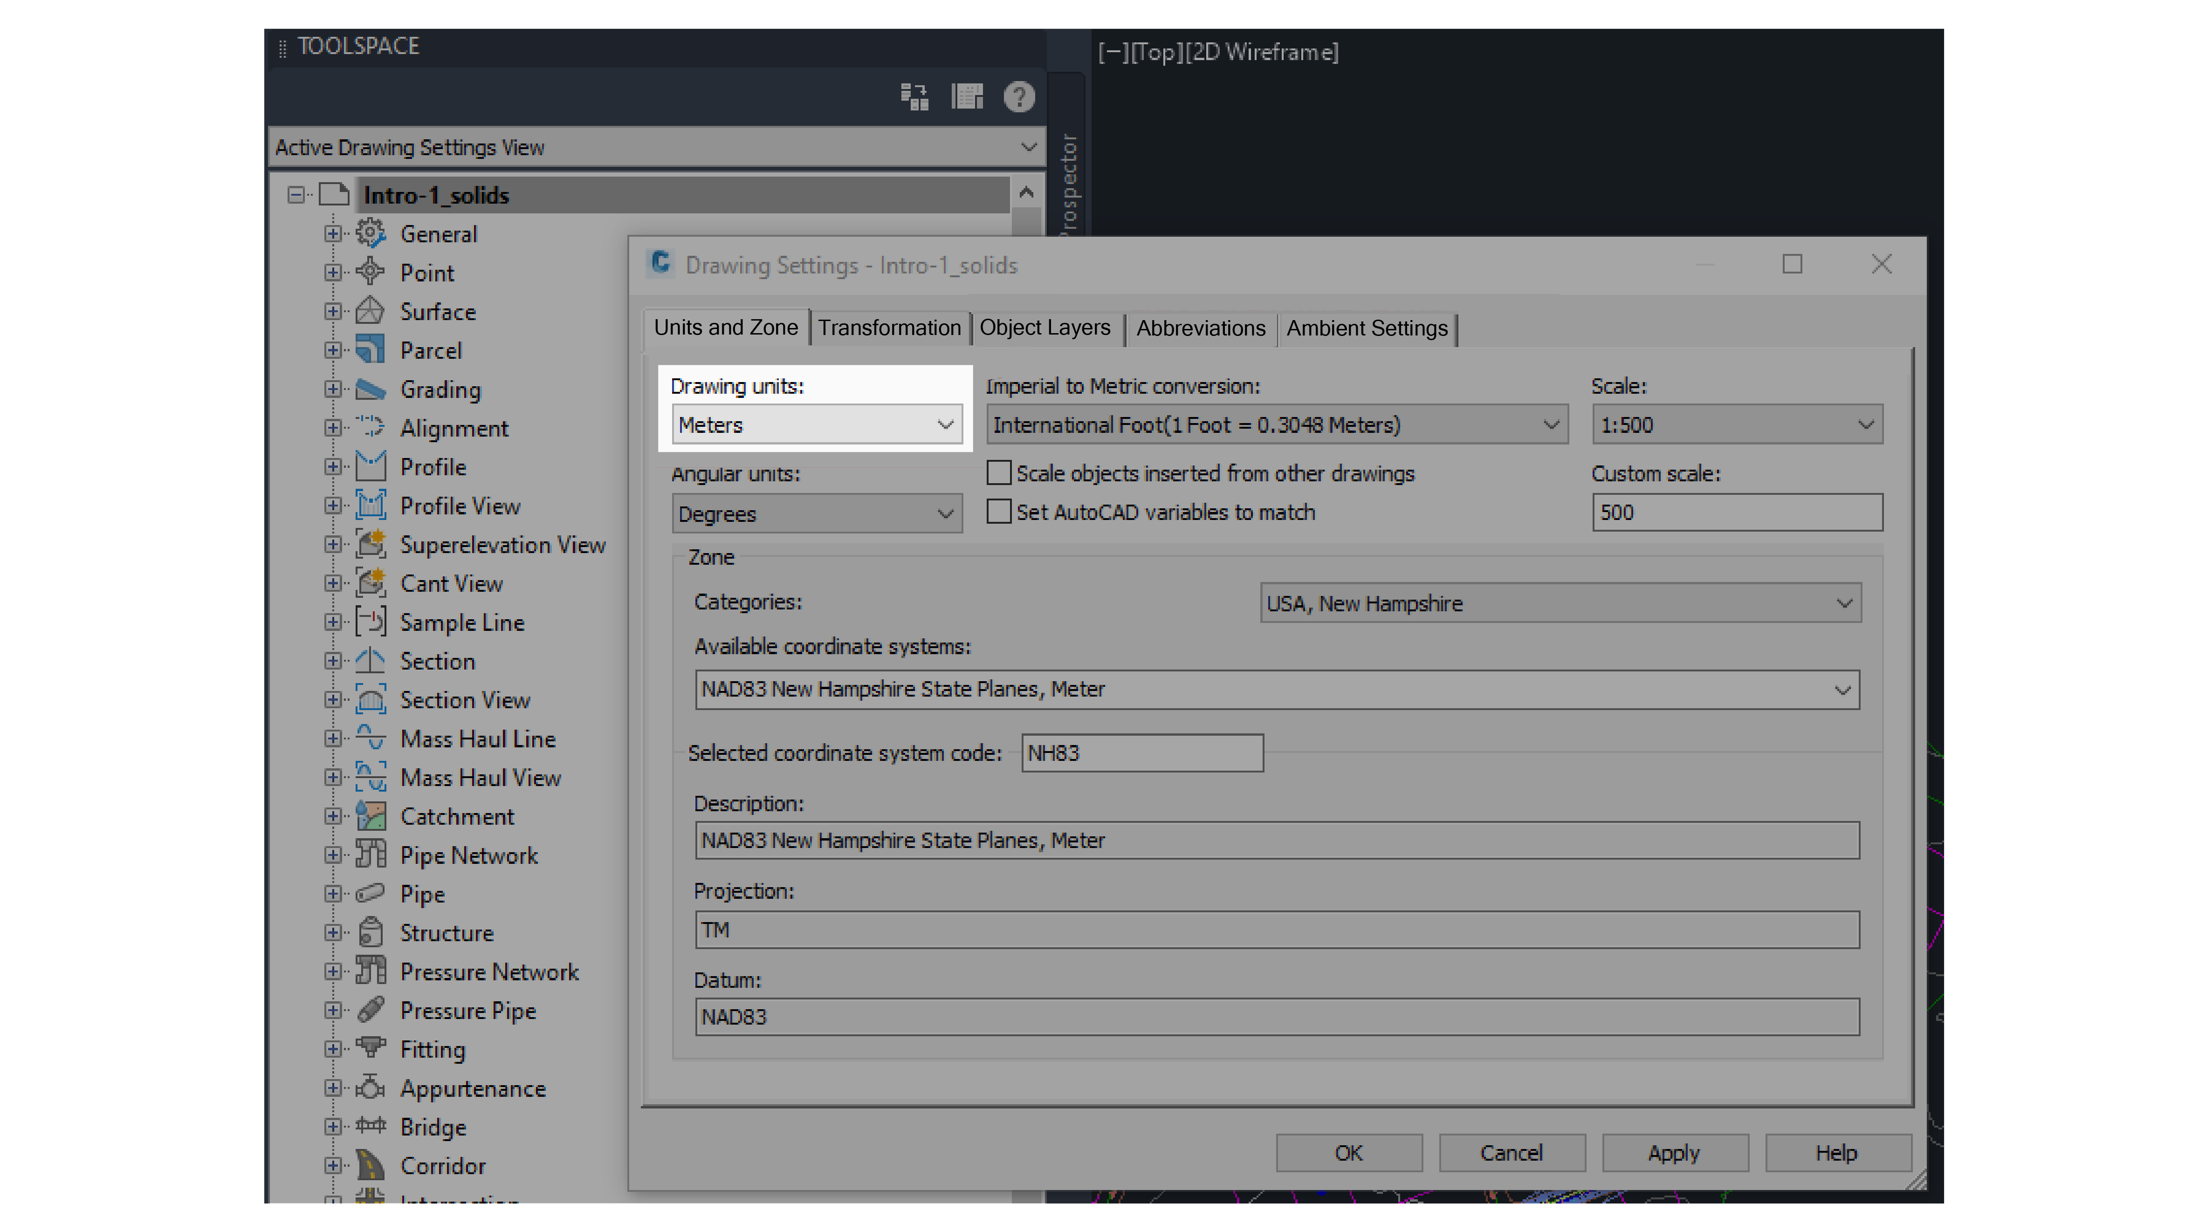Image resolution: width=2199 pixels, height=1231 pixels.
Task: Switch to the Object Layers tab
Action: click(x=1044, y=328)
